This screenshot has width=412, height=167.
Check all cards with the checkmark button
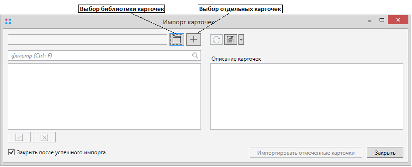pos(19,137)
